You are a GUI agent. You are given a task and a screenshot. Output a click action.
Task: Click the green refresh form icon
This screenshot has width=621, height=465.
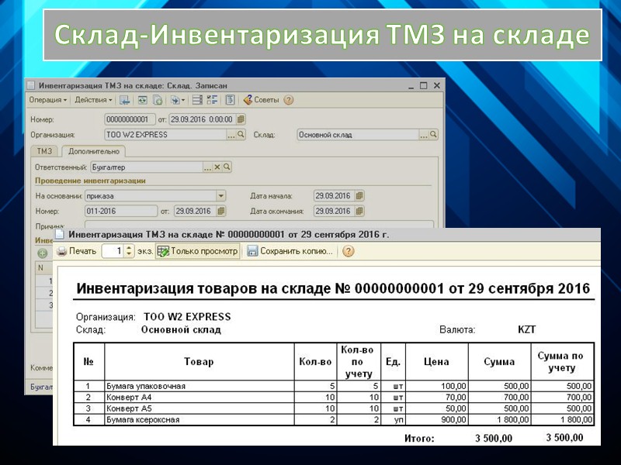click(143, 100)
